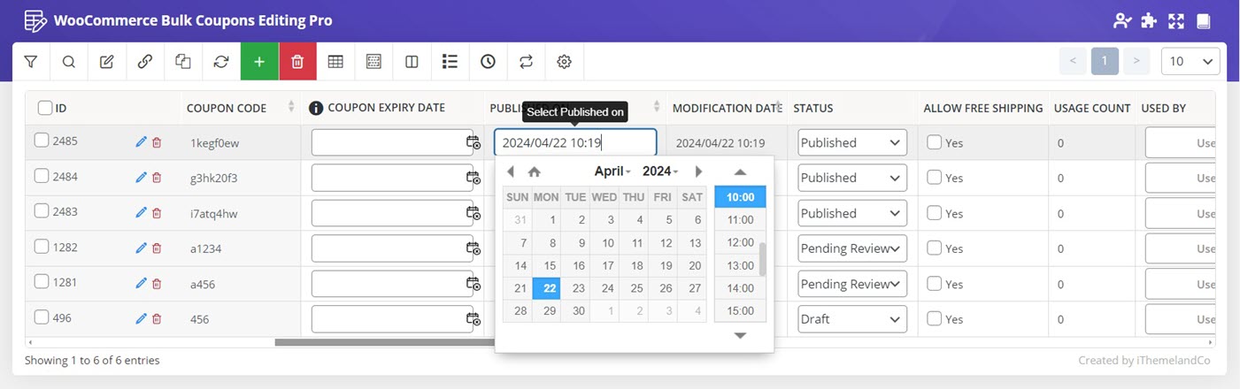The height and width of the screenshot is (389, 1240).
Task: Sort by Modification Date column header
Action: pyautogui.click(x=726, y=108)
